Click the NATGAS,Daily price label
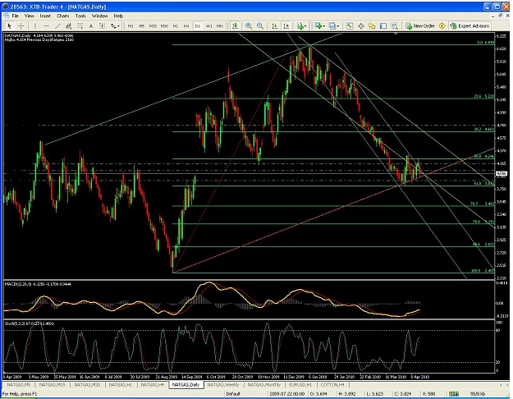This screenshot has height=399, width=513. (x=39, y=35)
